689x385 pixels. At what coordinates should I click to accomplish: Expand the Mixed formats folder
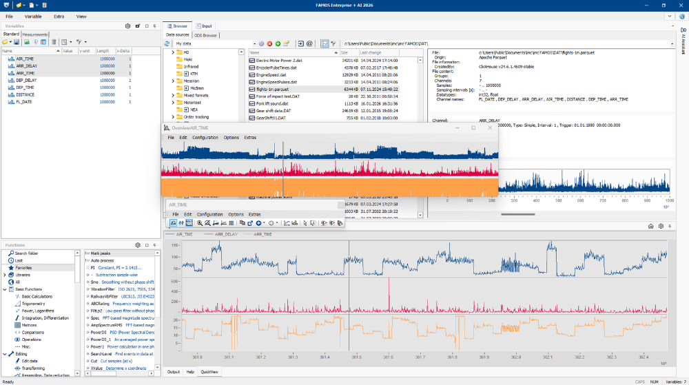pyautogui.click(x=173, y=94)
